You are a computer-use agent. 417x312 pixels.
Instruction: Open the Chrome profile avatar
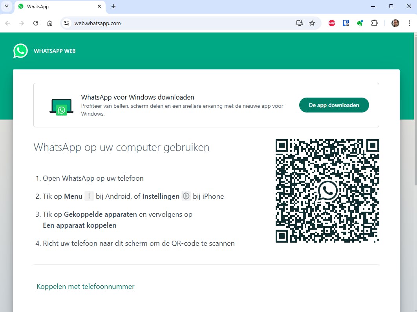tap(395, 24)
